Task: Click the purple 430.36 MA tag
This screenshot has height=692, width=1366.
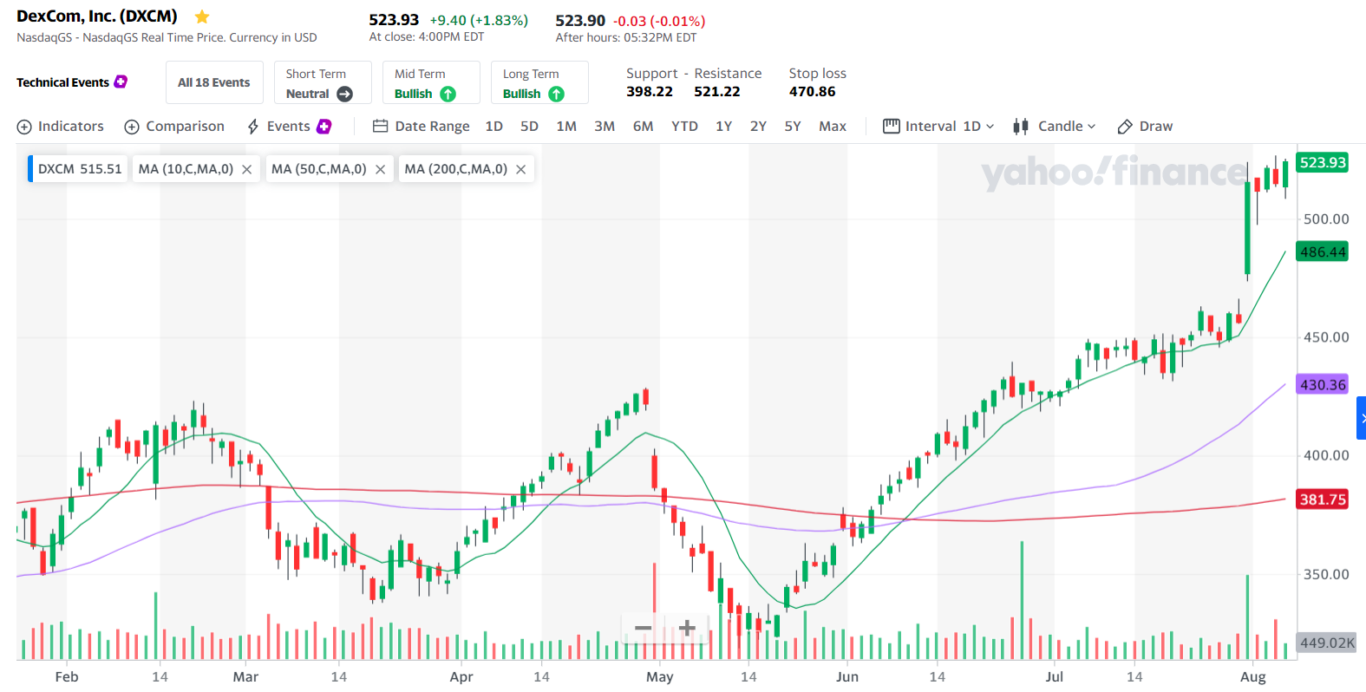Action: [1323, 385]
